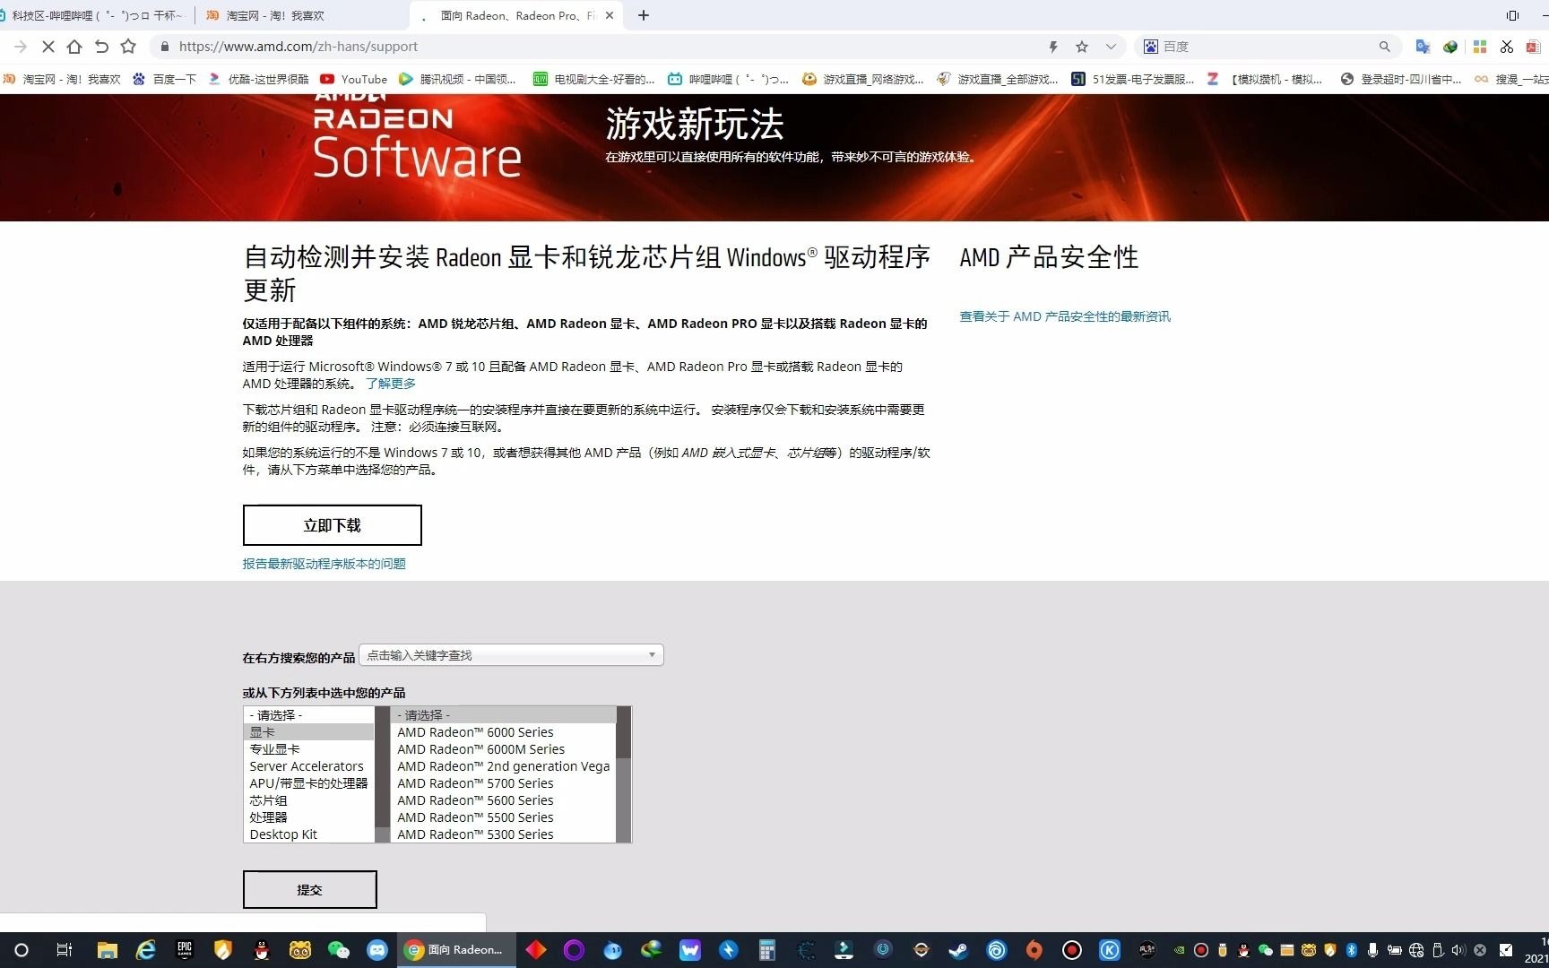Open the 51发票 bookmark
Viewport: 1549px width, 968px height.
(1133, 79)
